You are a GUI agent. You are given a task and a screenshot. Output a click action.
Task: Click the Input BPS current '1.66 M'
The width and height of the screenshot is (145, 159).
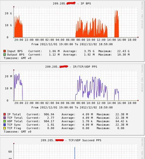[54, 51]
